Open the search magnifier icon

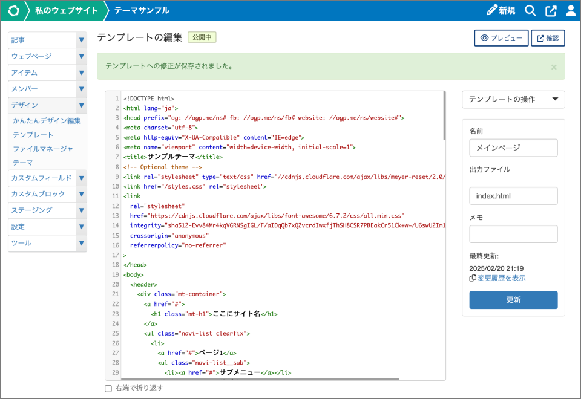click(x=530, y=10)
